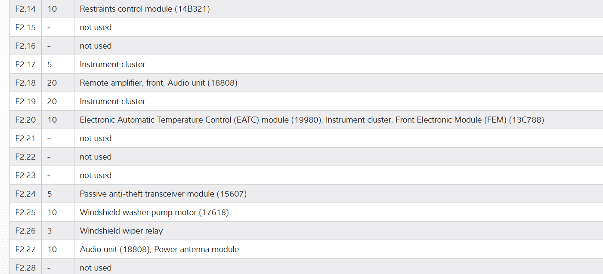Click "not used" in the F2.21 row
The image size is (603, 274).
point(96,138)
